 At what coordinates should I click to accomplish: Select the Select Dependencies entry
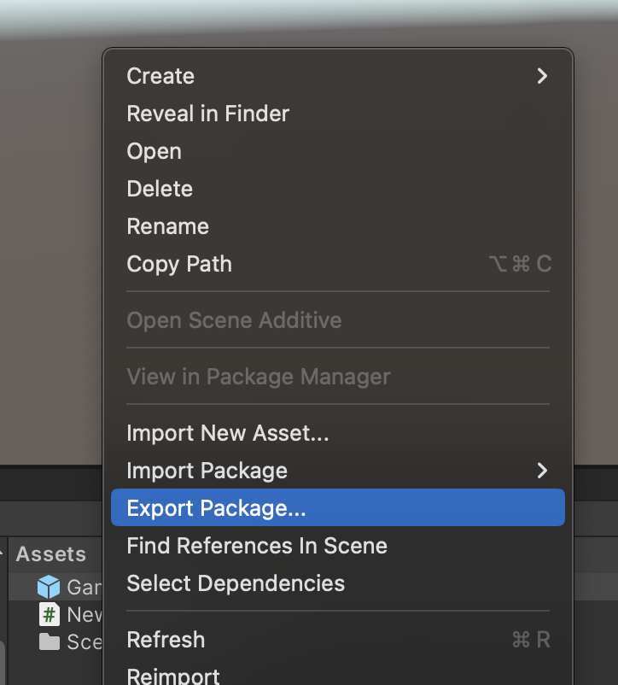point(236,583)
